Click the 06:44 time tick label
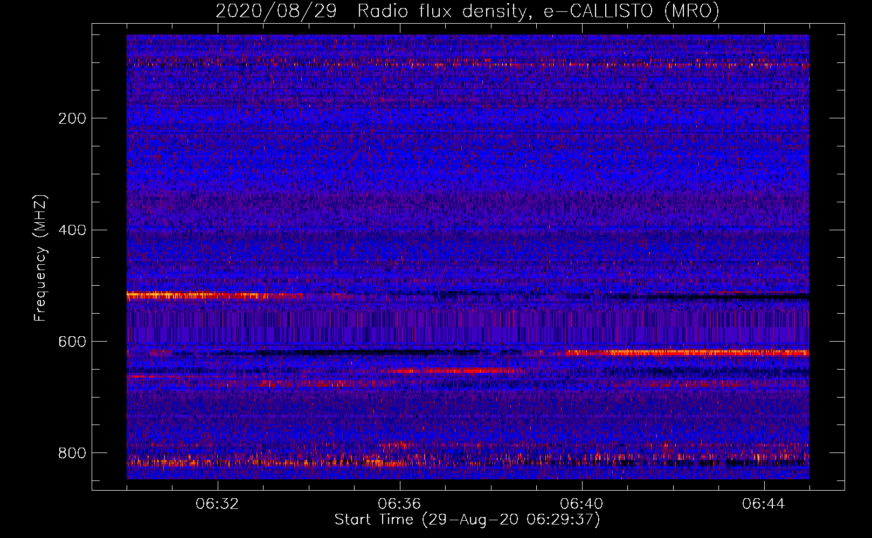The width and height of the screenshot is (872, 538). [x=764, y=504]
